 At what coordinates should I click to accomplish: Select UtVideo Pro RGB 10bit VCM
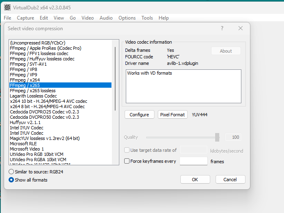pyautogui.click(x=60, y=154)
